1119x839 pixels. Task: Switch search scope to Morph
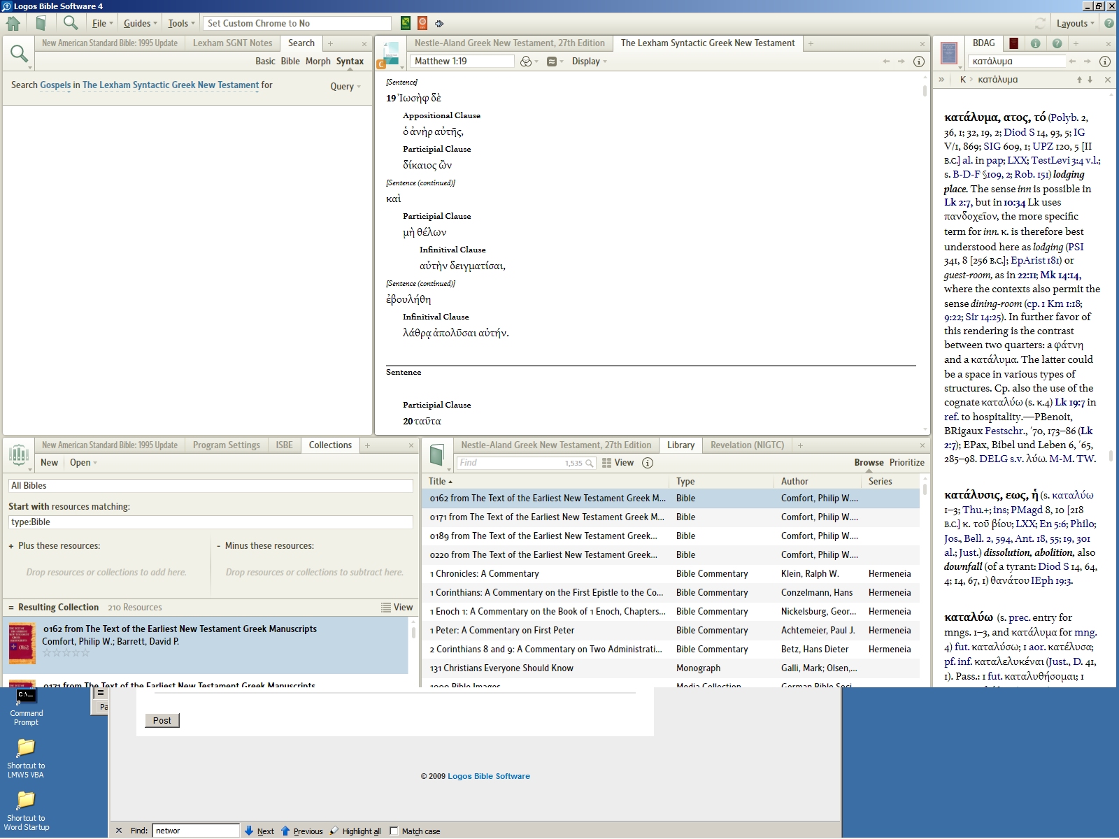tap(318, 62)
